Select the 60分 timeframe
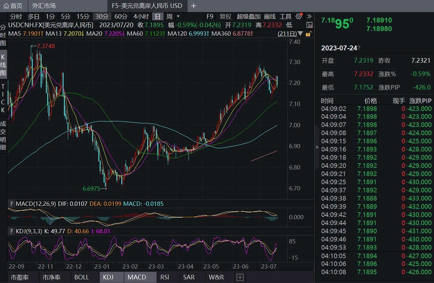This screenshot has width=434, height=283. [x=121, y=16]
